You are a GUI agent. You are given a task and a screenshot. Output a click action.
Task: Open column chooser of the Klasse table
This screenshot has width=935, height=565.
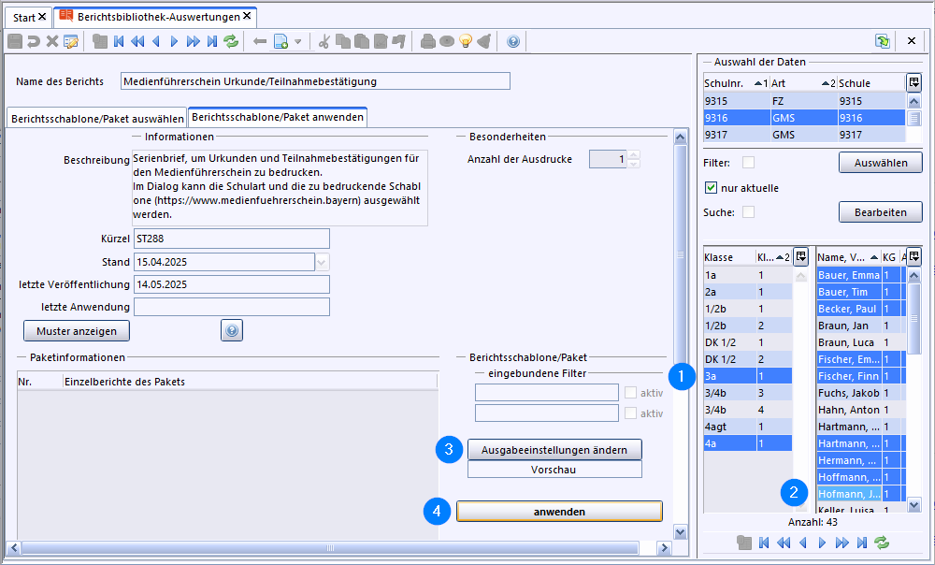(x=801, y=256)
